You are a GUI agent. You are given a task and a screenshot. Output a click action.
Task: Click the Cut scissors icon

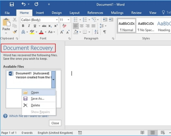point(15,20)
